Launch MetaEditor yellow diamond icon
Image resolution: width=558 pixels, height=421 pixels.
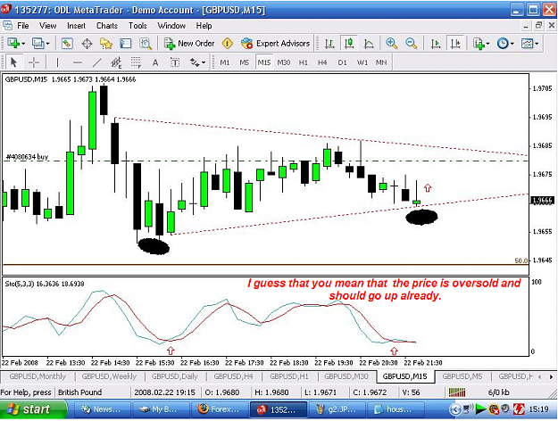pyautogui.click(x=228, y=44)
